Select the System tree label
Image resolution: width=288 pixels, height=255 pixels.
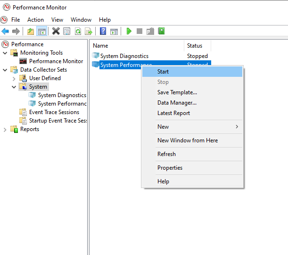(38, 87)
